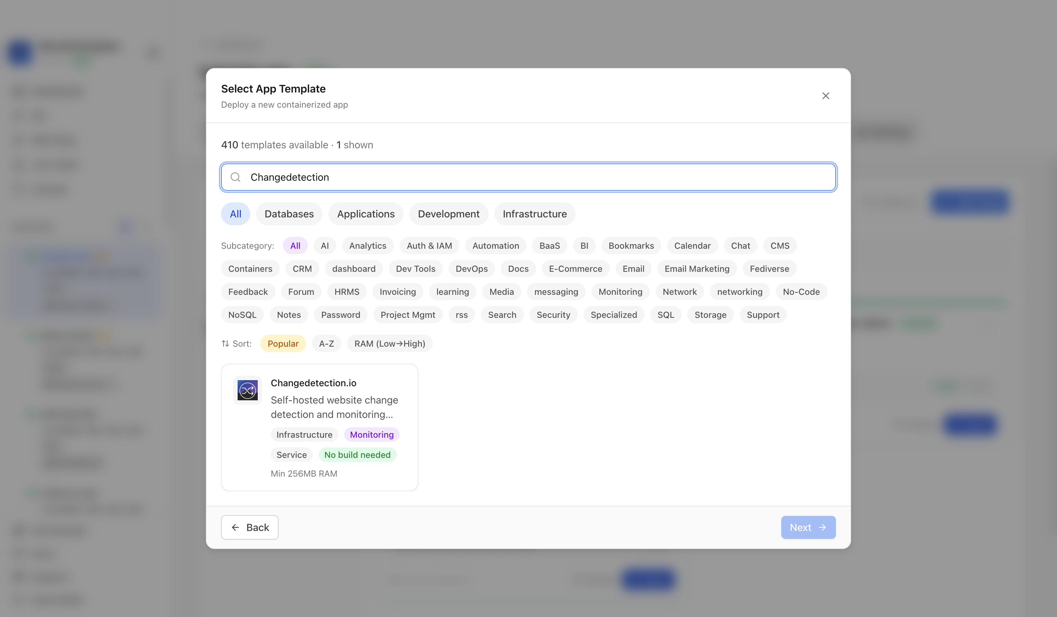Screen dimensions: 1057x617
Task: Sort by RAM Low to High
Action: [390, 343]
